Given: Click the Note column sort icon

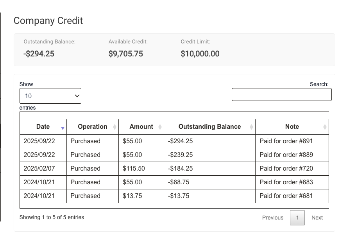Looking at the screenshot, I should [325, 127].
